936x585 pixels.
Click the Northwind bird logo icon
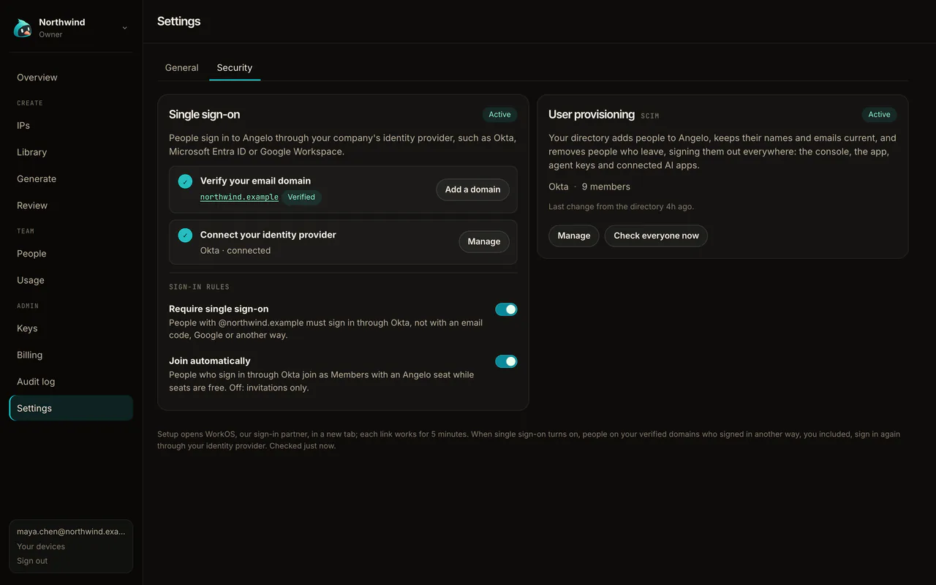pyautogui.click(x=23, y=28)
